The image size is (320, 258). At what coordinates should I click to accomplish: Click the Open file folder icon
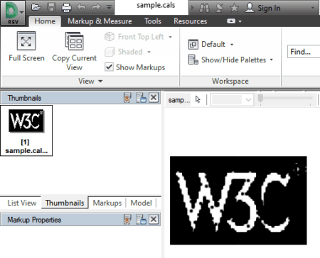point(36,7)
